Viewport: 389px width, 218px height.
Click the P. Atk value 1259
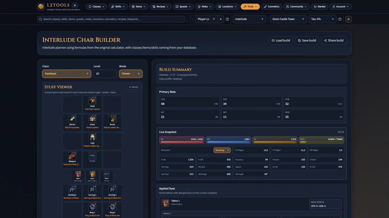click(x=191, y=160)
